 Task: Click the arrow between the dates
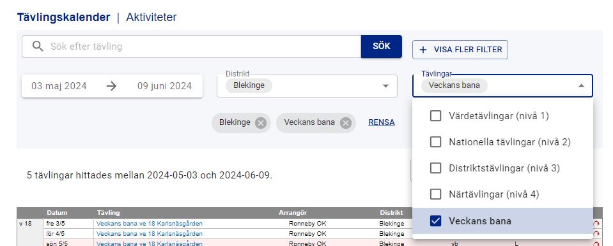point(112,86)
